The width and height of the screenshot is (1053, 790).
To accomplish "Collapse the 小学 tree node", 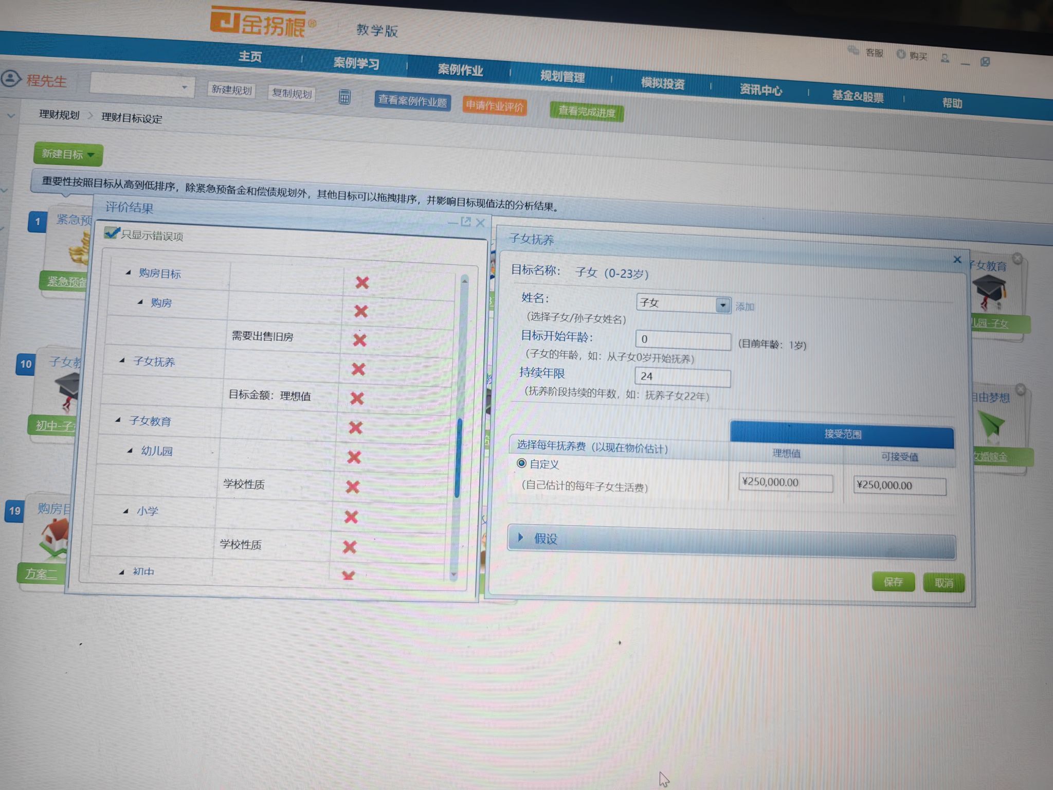I will tap(126, 511).
